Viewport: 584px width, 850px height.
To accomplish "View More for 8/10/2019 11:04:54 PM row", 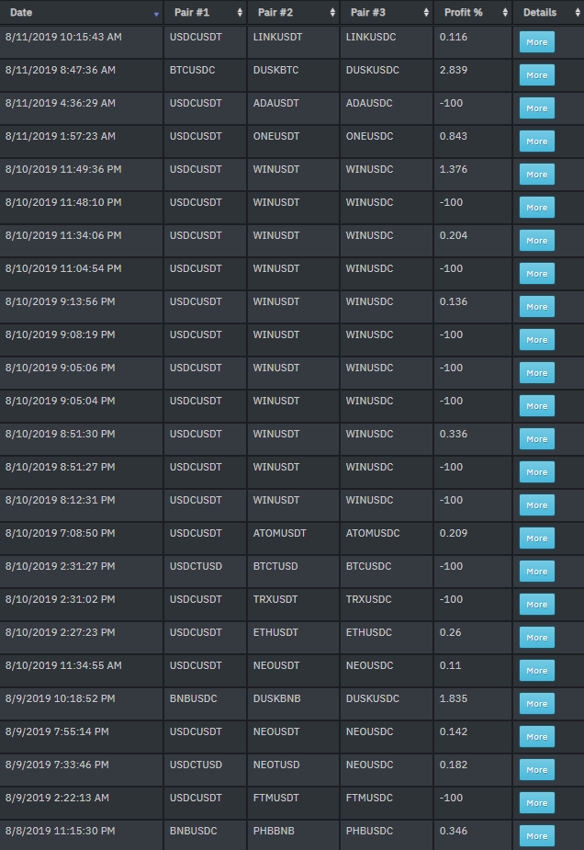I will pos(537,274).
